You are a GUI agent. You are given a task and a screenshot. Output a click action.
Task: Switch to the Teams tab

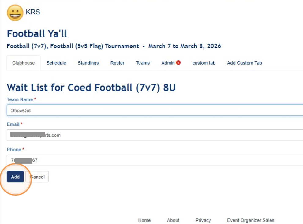143,63
